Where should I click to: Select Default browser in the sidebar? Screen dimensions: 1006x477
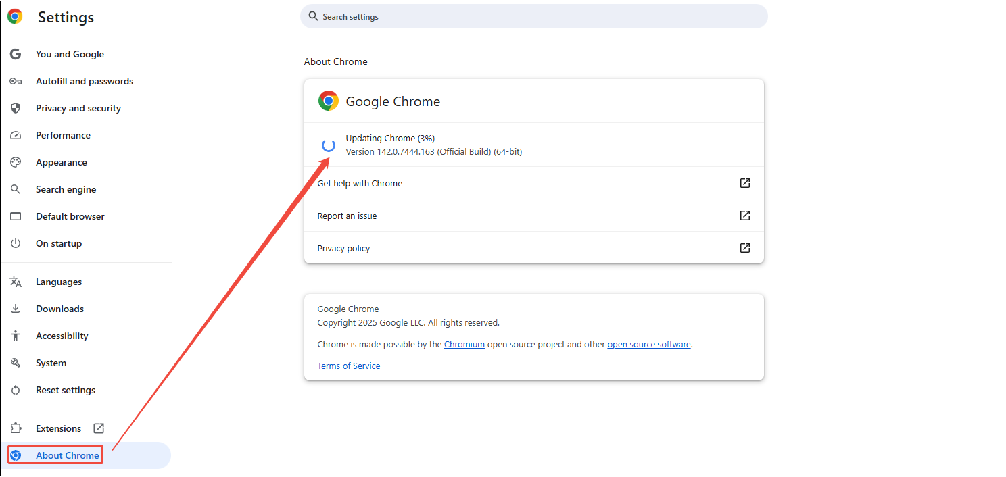pyautogui.click(x=70, y=216)
